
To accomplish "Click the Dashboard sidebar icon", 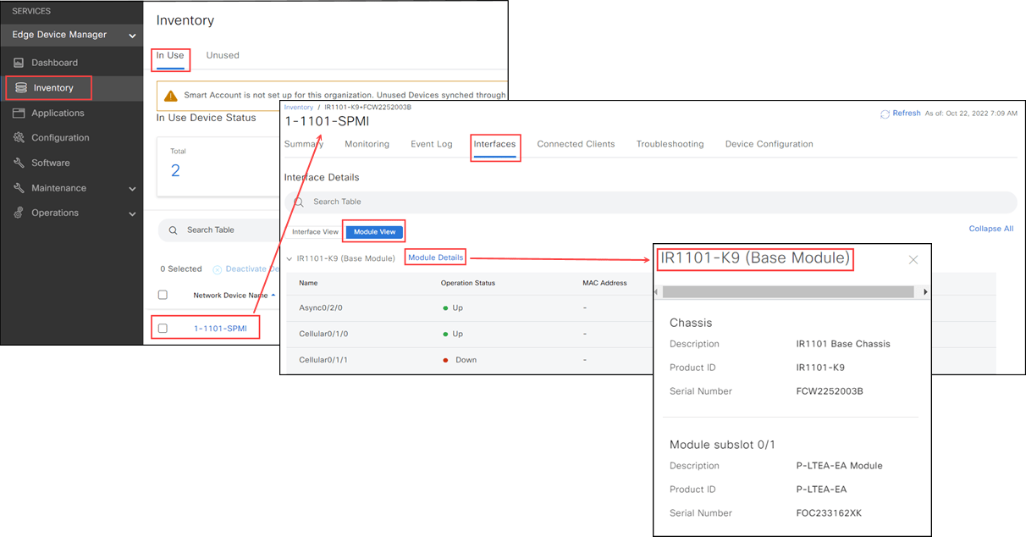I will 19,63.
